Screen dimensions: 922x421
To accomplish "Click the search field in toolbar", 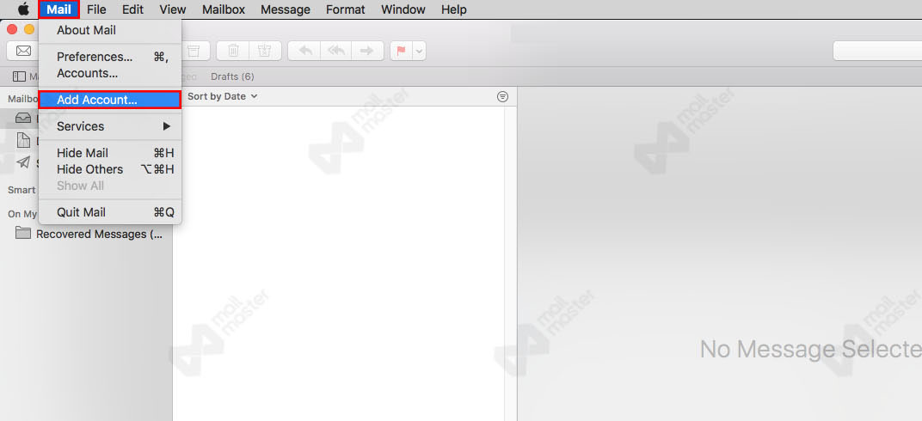I will tap(877, 51).
